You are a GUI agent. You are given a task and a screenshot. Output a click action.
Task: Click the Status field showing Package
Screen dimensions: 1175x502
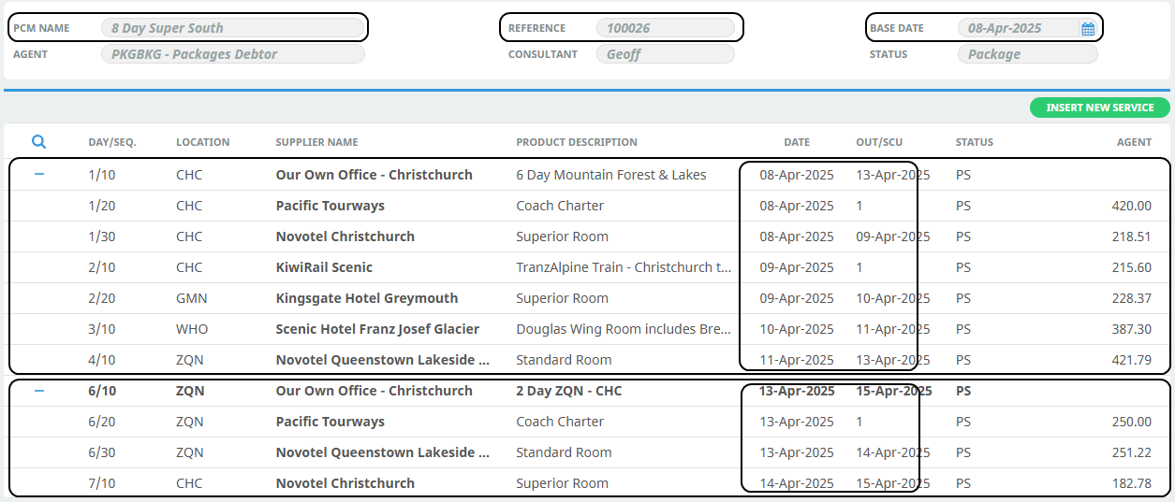tap(1026, 54)
